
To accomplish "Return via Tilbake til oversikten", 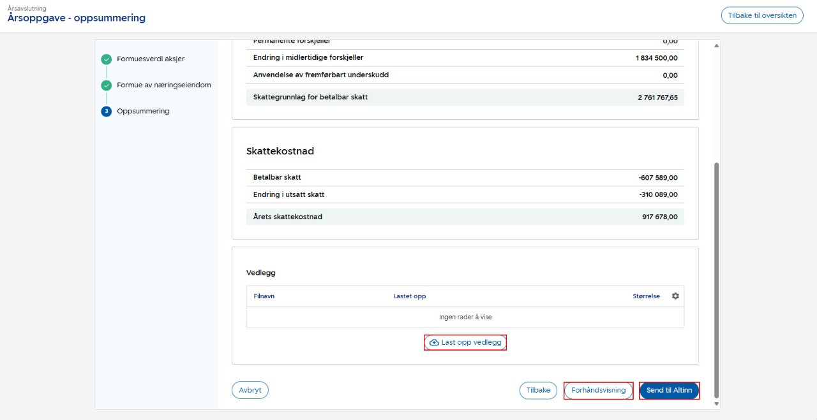I will click(x=761, y=15).
